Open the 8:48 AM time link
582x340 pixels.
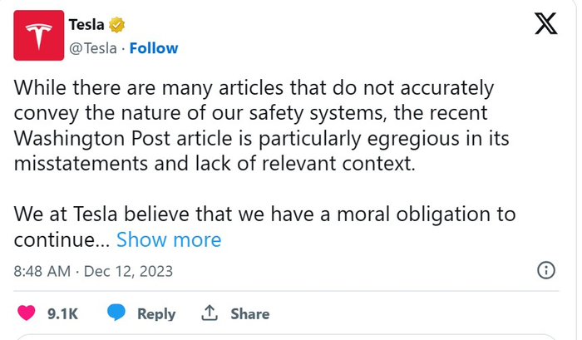(42, 271)
